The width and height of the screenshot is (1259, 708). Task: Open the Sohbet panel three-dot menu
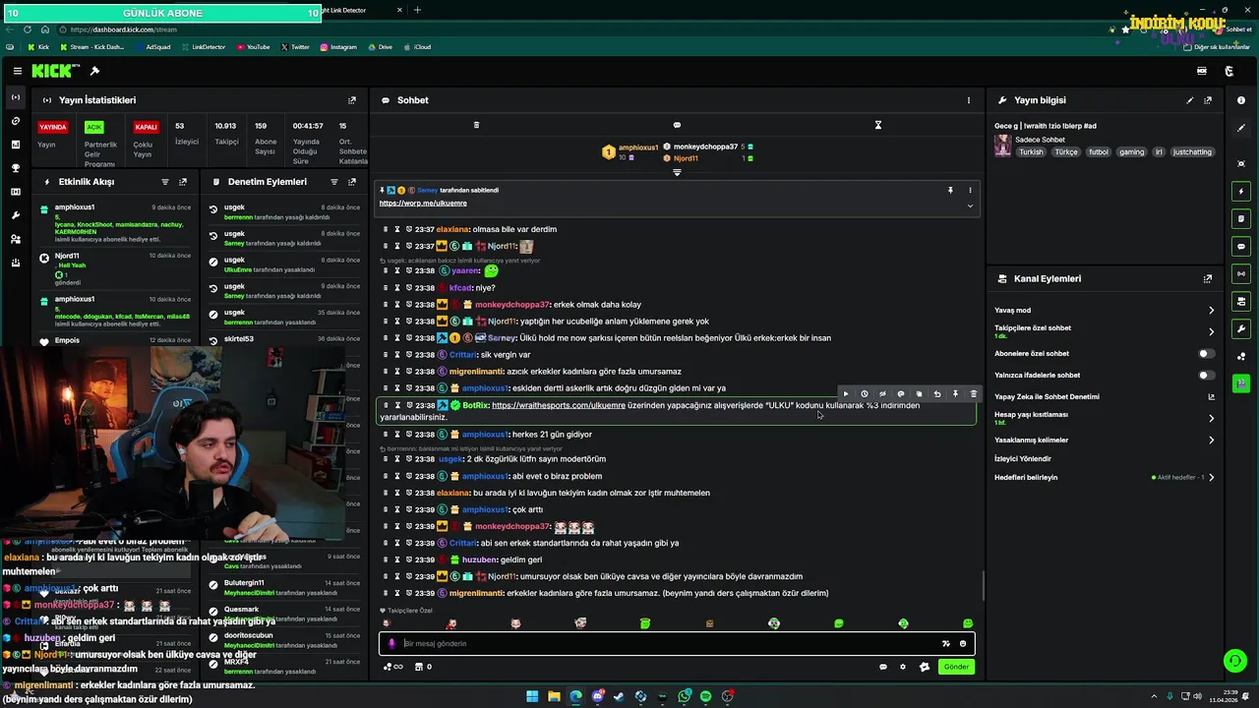(969, 100)
